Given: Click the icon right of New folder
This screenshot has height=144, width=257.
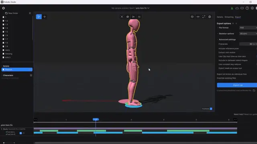Looking at the screenshot, I should pos(30,13).
